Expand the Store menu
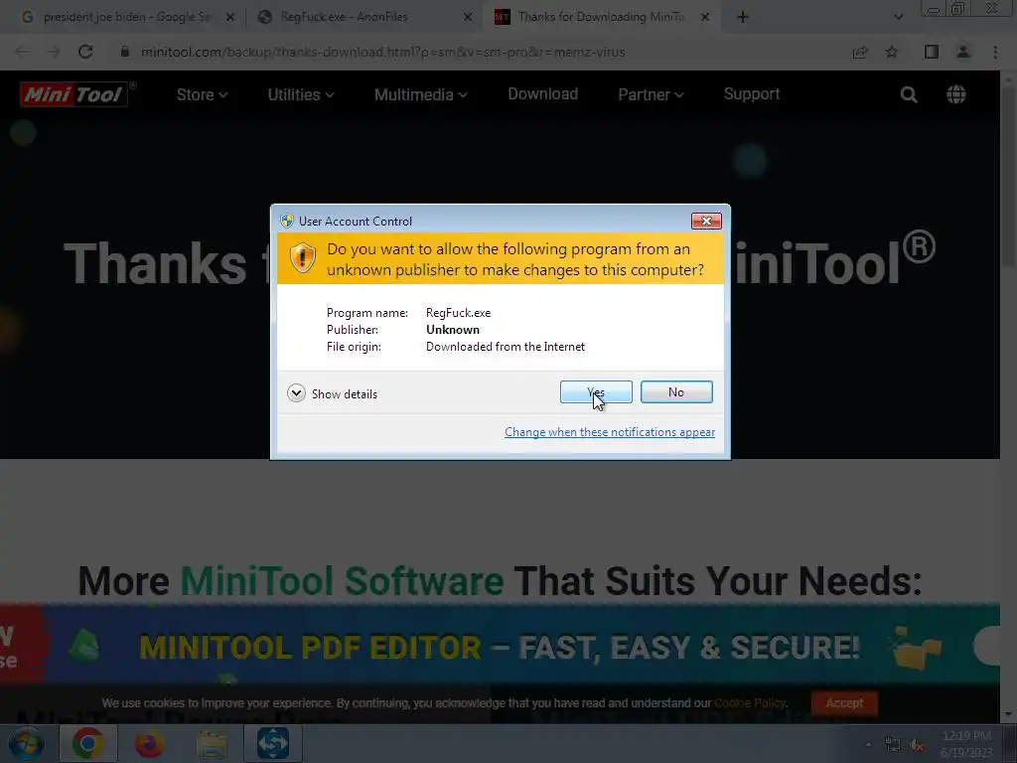The image size is (1017, 763). [202, 94]
